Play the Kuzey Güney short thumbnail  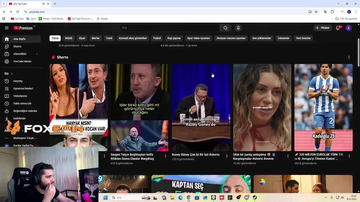click(x=201, y=107)
